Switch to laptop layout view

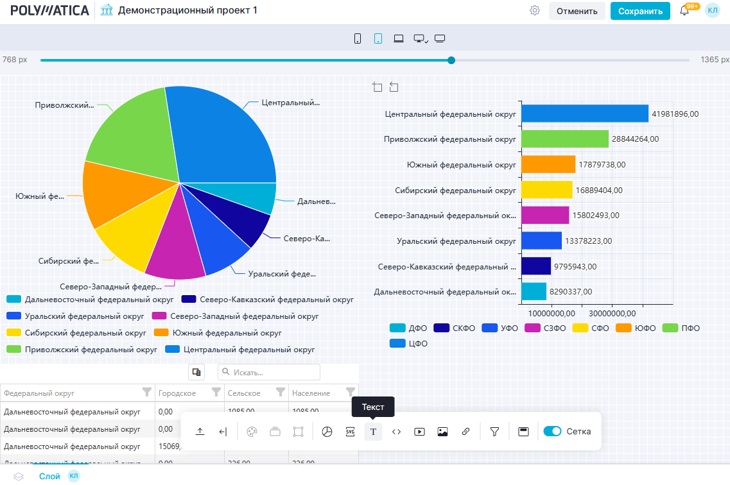[x=399, y=38]
